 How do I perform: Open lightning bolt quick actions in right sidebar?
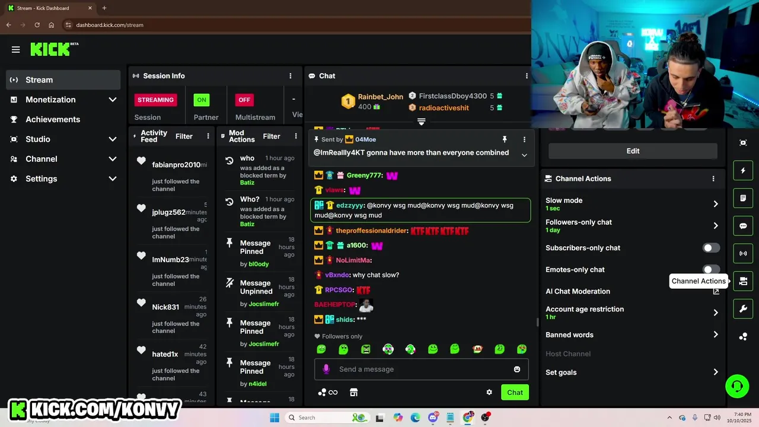pos(743,171)
